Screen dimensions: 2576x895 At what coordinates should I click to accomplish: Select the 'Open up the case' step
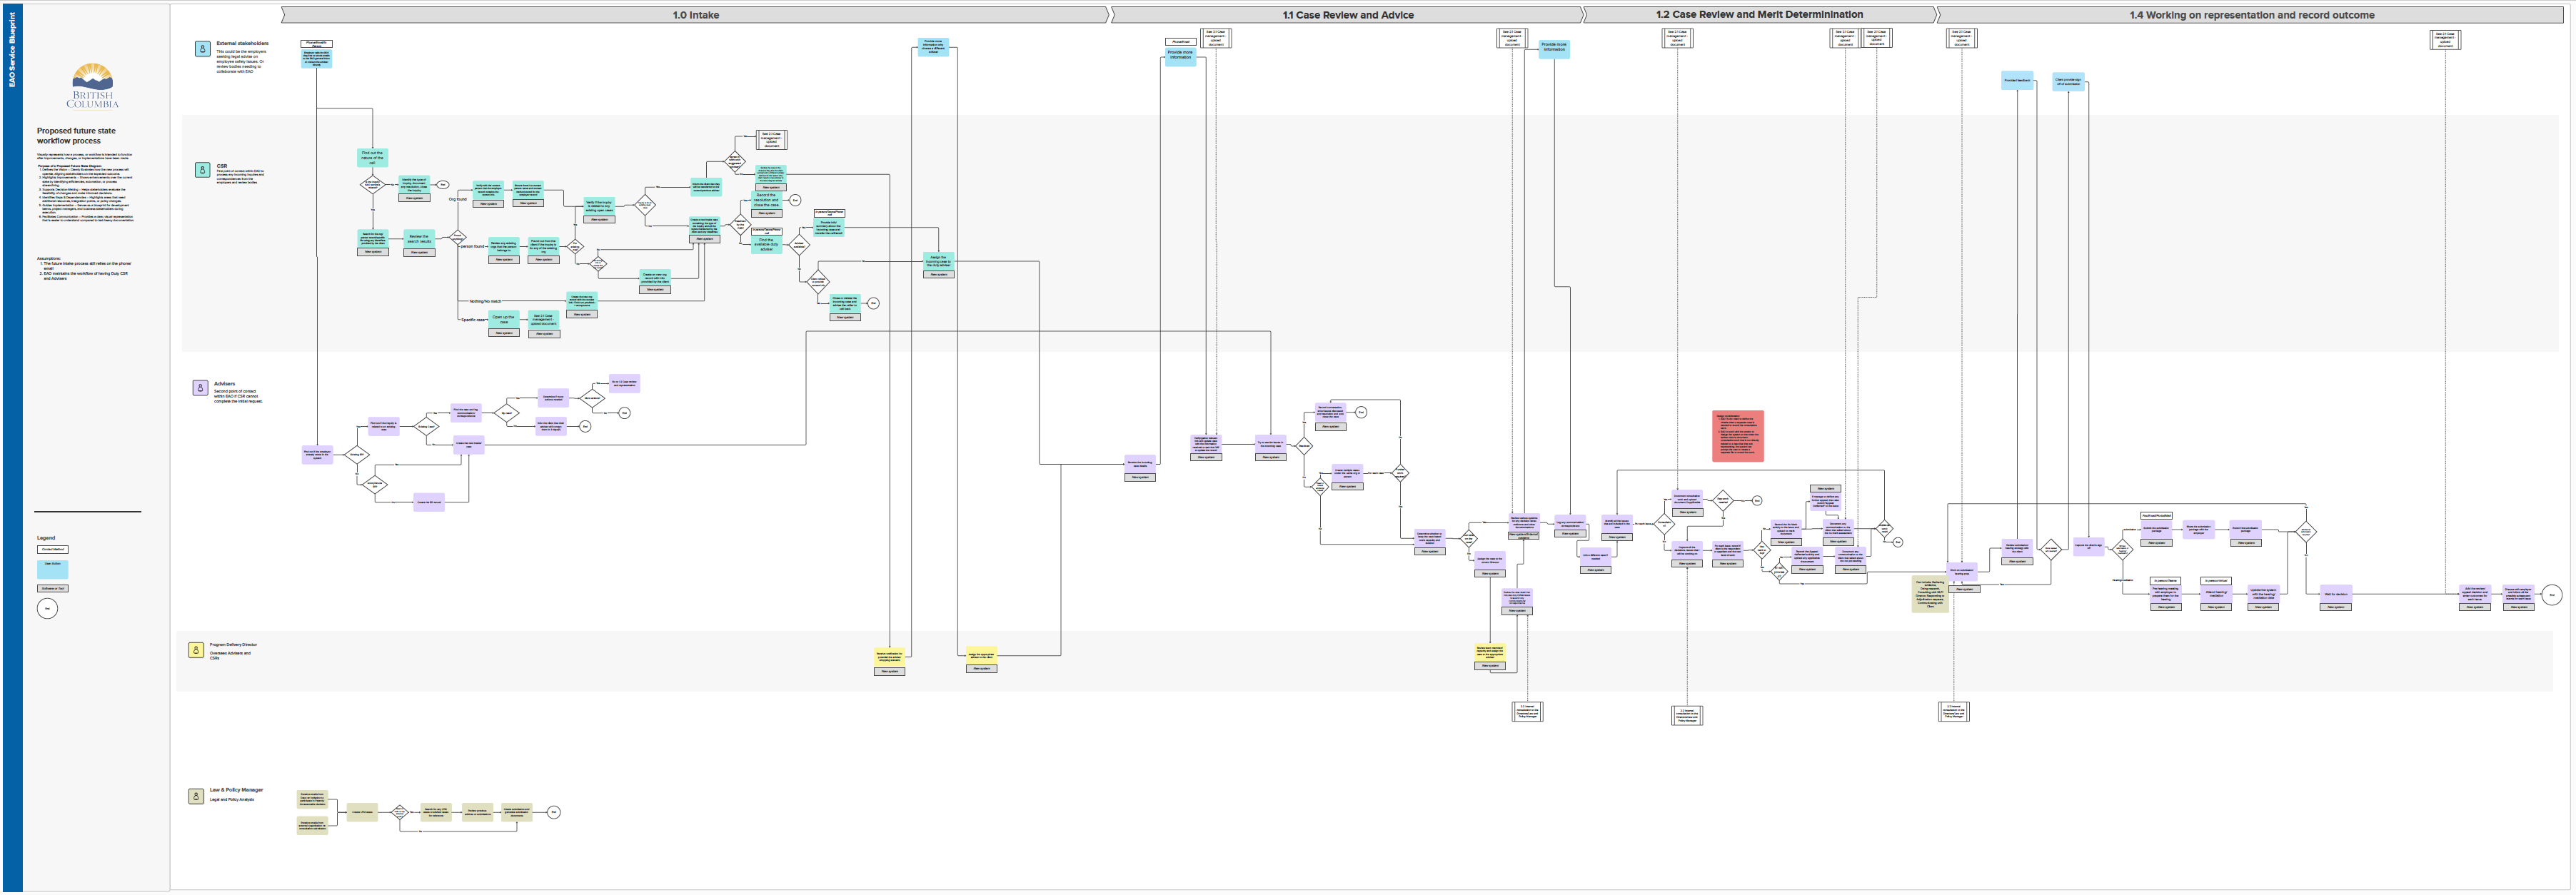[x=504, y=319]
